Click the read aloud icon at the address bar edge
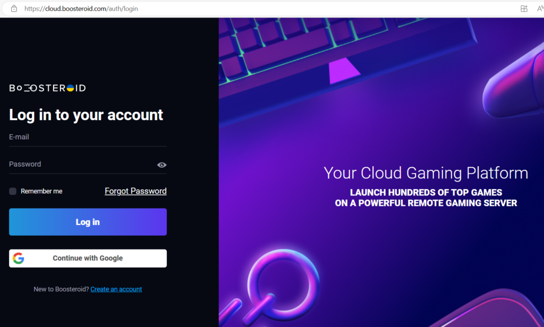The width and height of the screenshot is (544, 327). click(x=540, y=8)
